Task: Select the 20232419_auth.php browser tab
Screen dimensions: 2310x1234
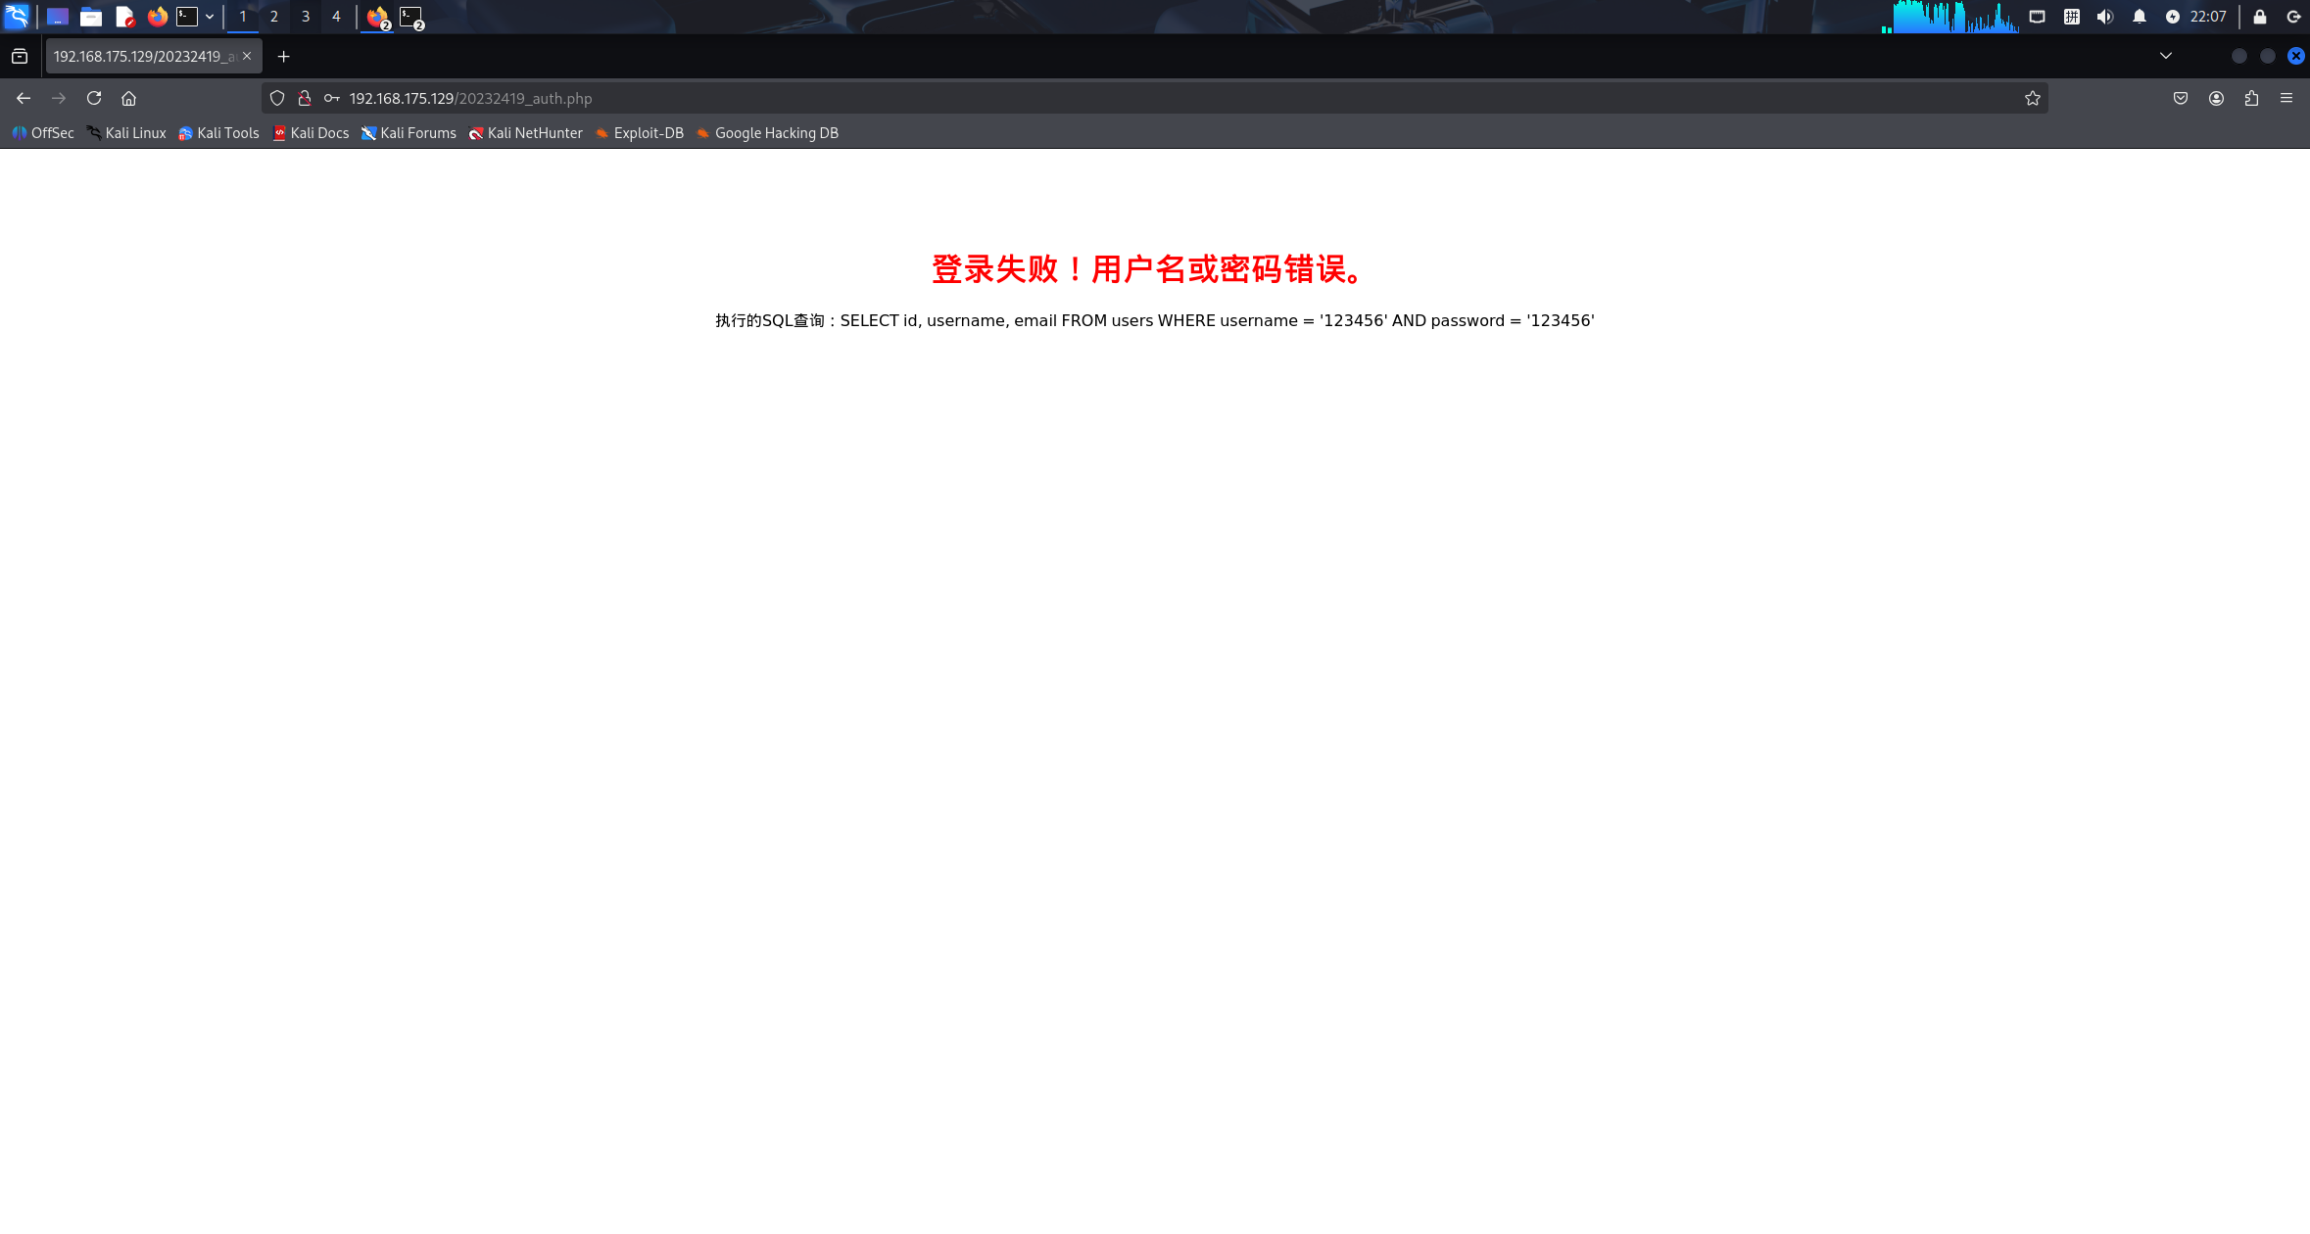Action: click(144, 57)
